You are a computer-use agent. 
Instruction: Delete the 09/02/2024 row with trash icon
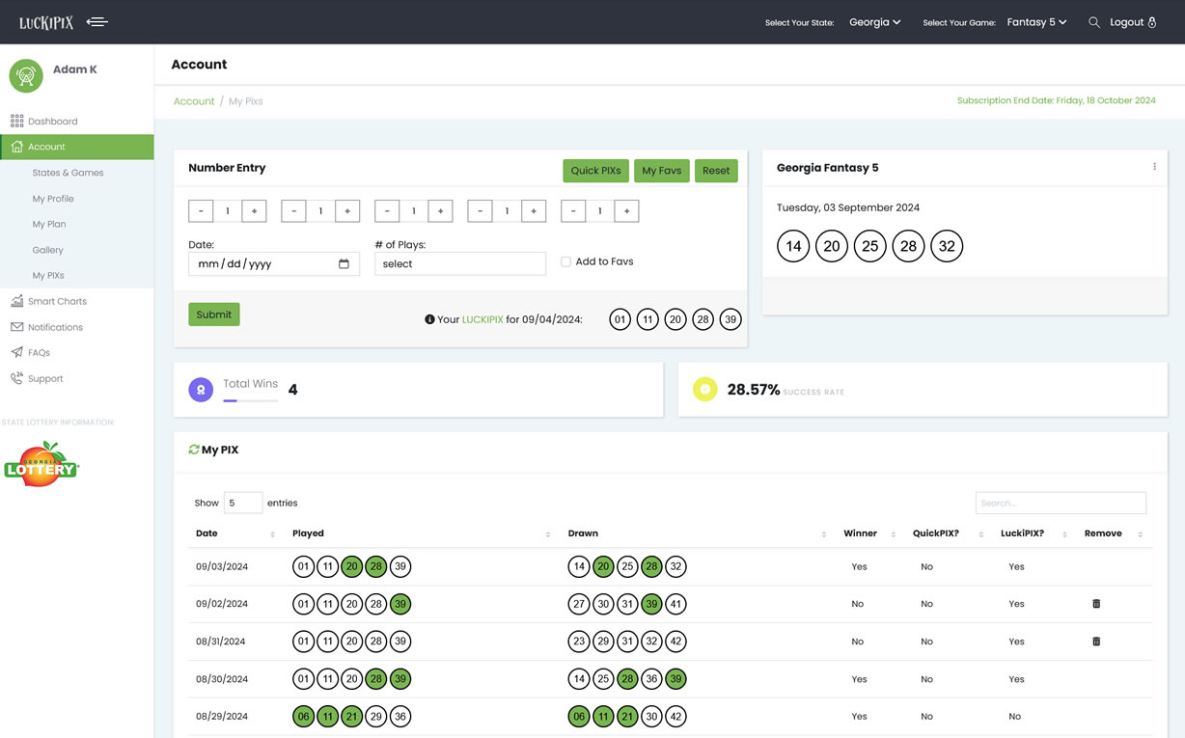click(1096, 604)
